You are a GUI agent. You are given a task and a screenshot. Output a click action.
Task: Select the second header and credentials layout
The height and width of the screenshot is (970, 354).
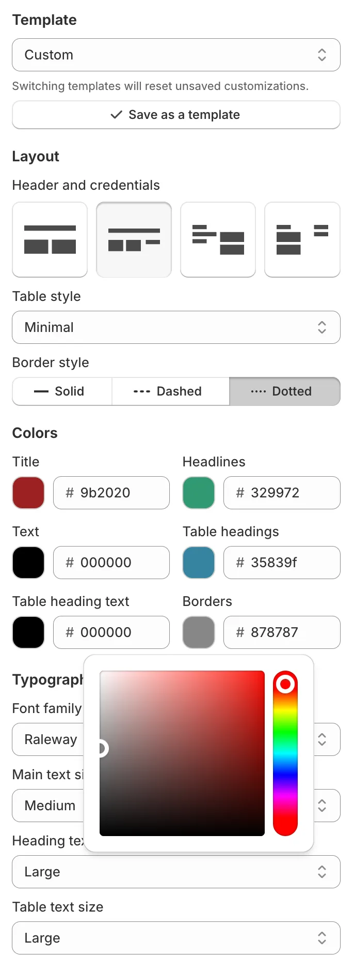[134, 239]
